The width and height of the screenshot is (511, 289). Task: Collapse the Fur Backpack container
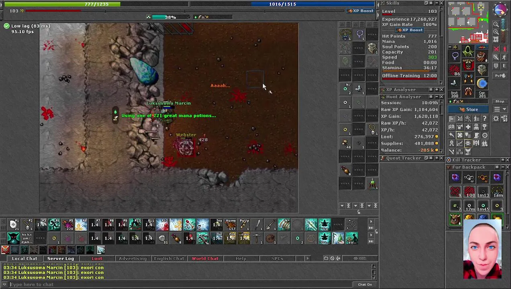coord(502,167)
